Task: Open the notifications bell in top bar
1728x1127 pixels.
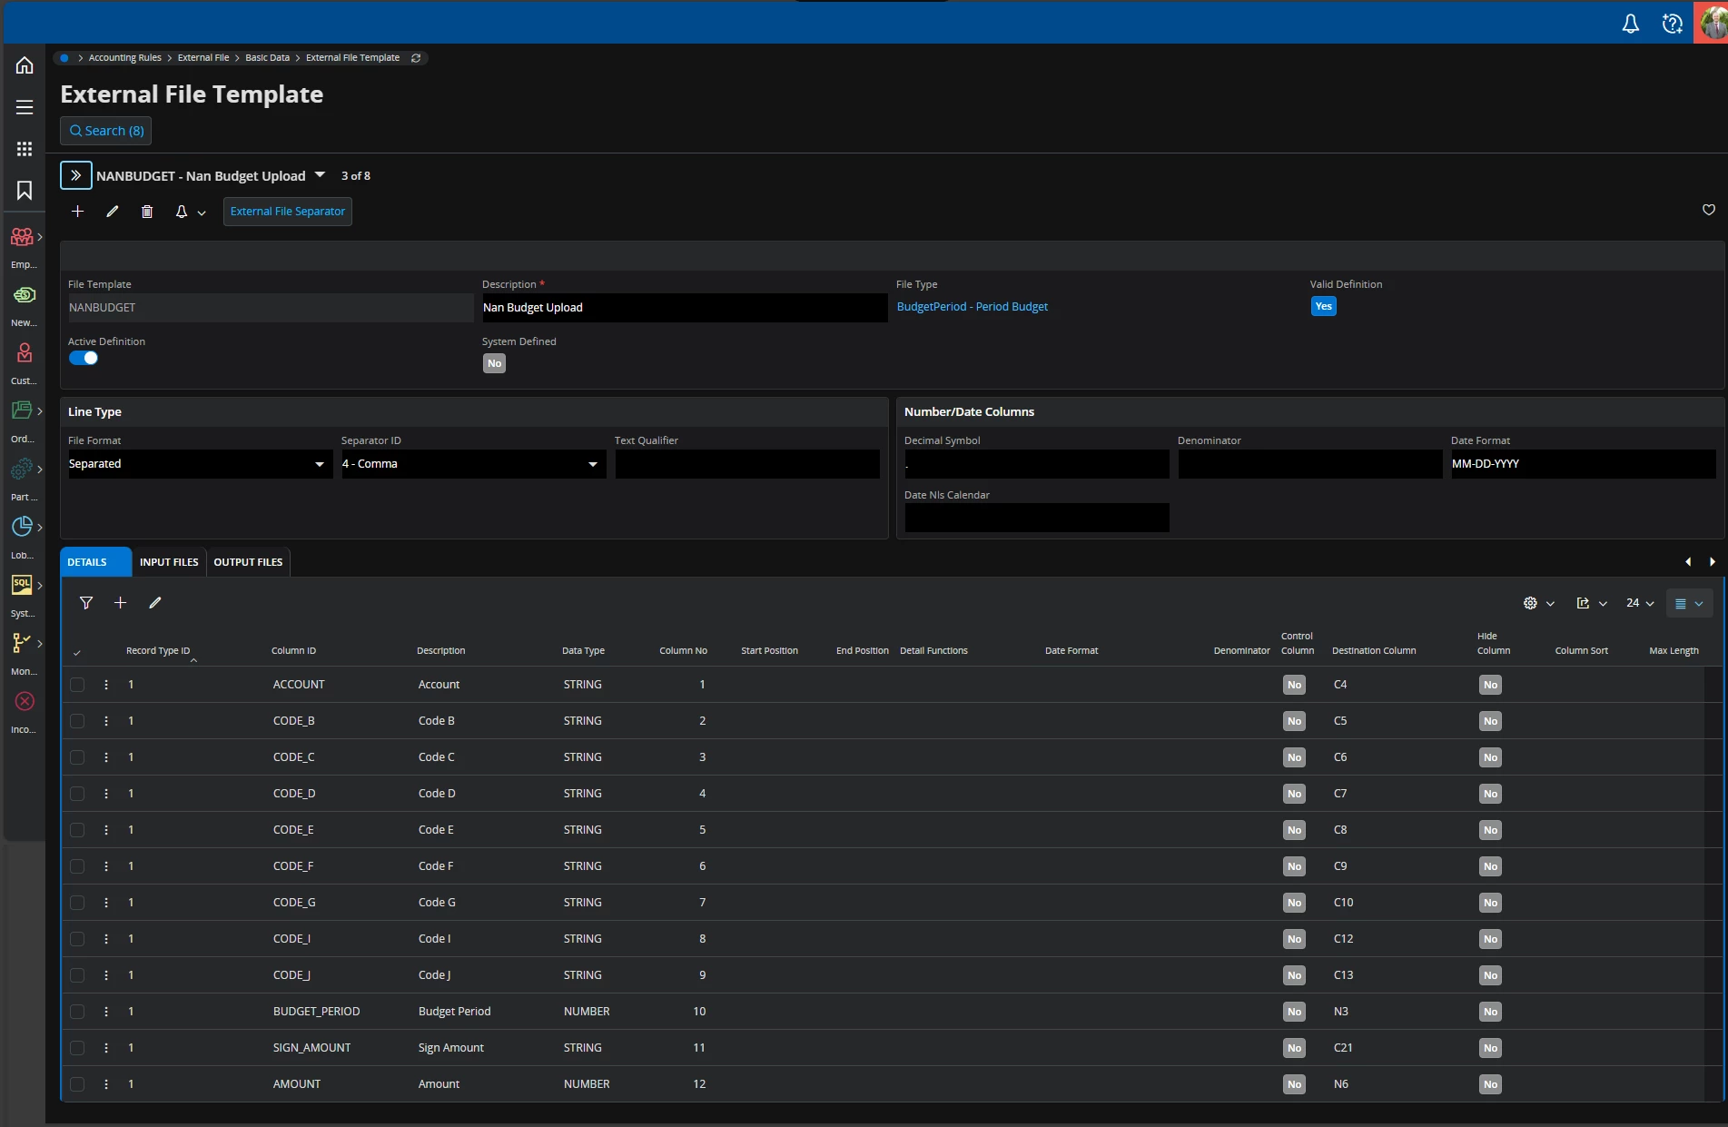Action: coord(1630,24)
